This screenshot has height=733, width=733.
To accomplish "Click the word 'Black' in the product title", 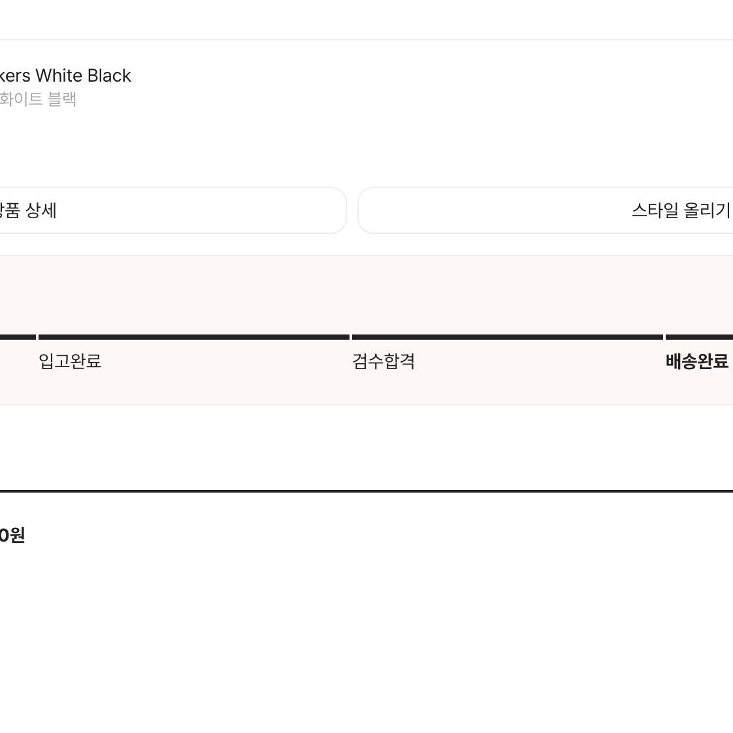I will point(109,76).
